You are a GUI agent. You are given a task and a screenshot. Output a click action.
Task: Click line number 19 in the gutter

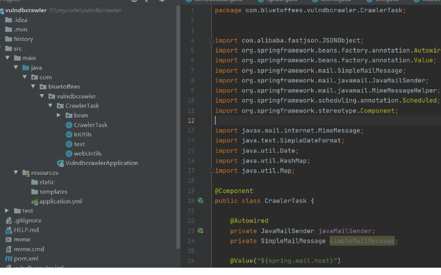point(191,191)
